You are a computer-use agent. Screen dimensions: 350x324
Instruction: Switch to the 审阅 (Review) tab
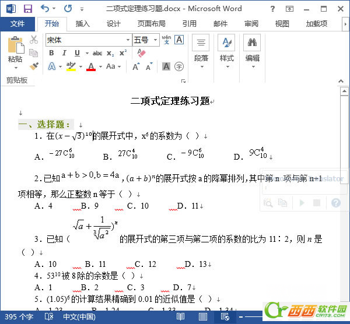click(x=251, y=24)
